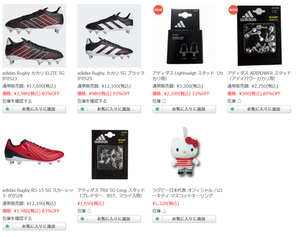Click star icon under TRX SG Long スタッド
Screen dimensions: 299x237
(x=82, y=219)
